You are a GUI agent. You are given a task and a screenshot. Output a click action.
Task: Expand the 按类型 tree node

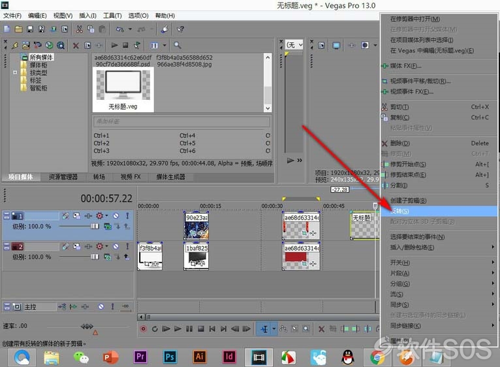15,72
